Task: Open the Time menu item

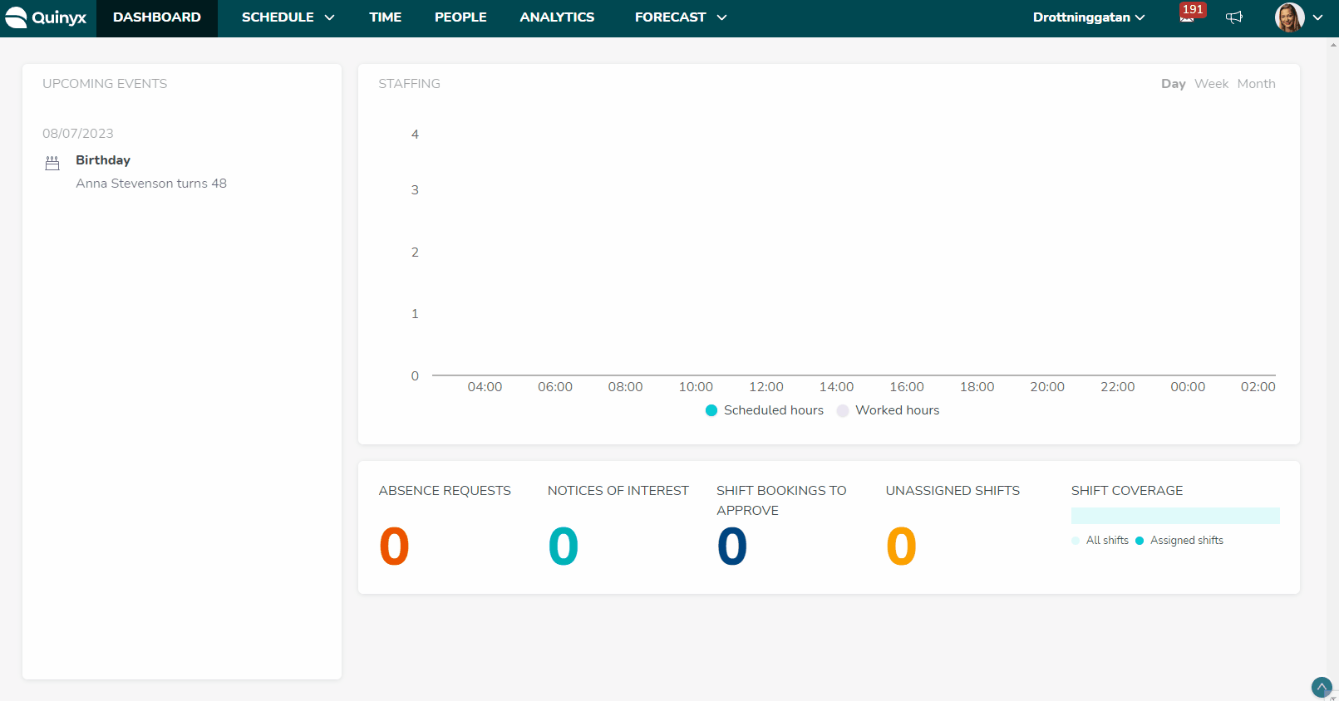Action: [386, 17]
